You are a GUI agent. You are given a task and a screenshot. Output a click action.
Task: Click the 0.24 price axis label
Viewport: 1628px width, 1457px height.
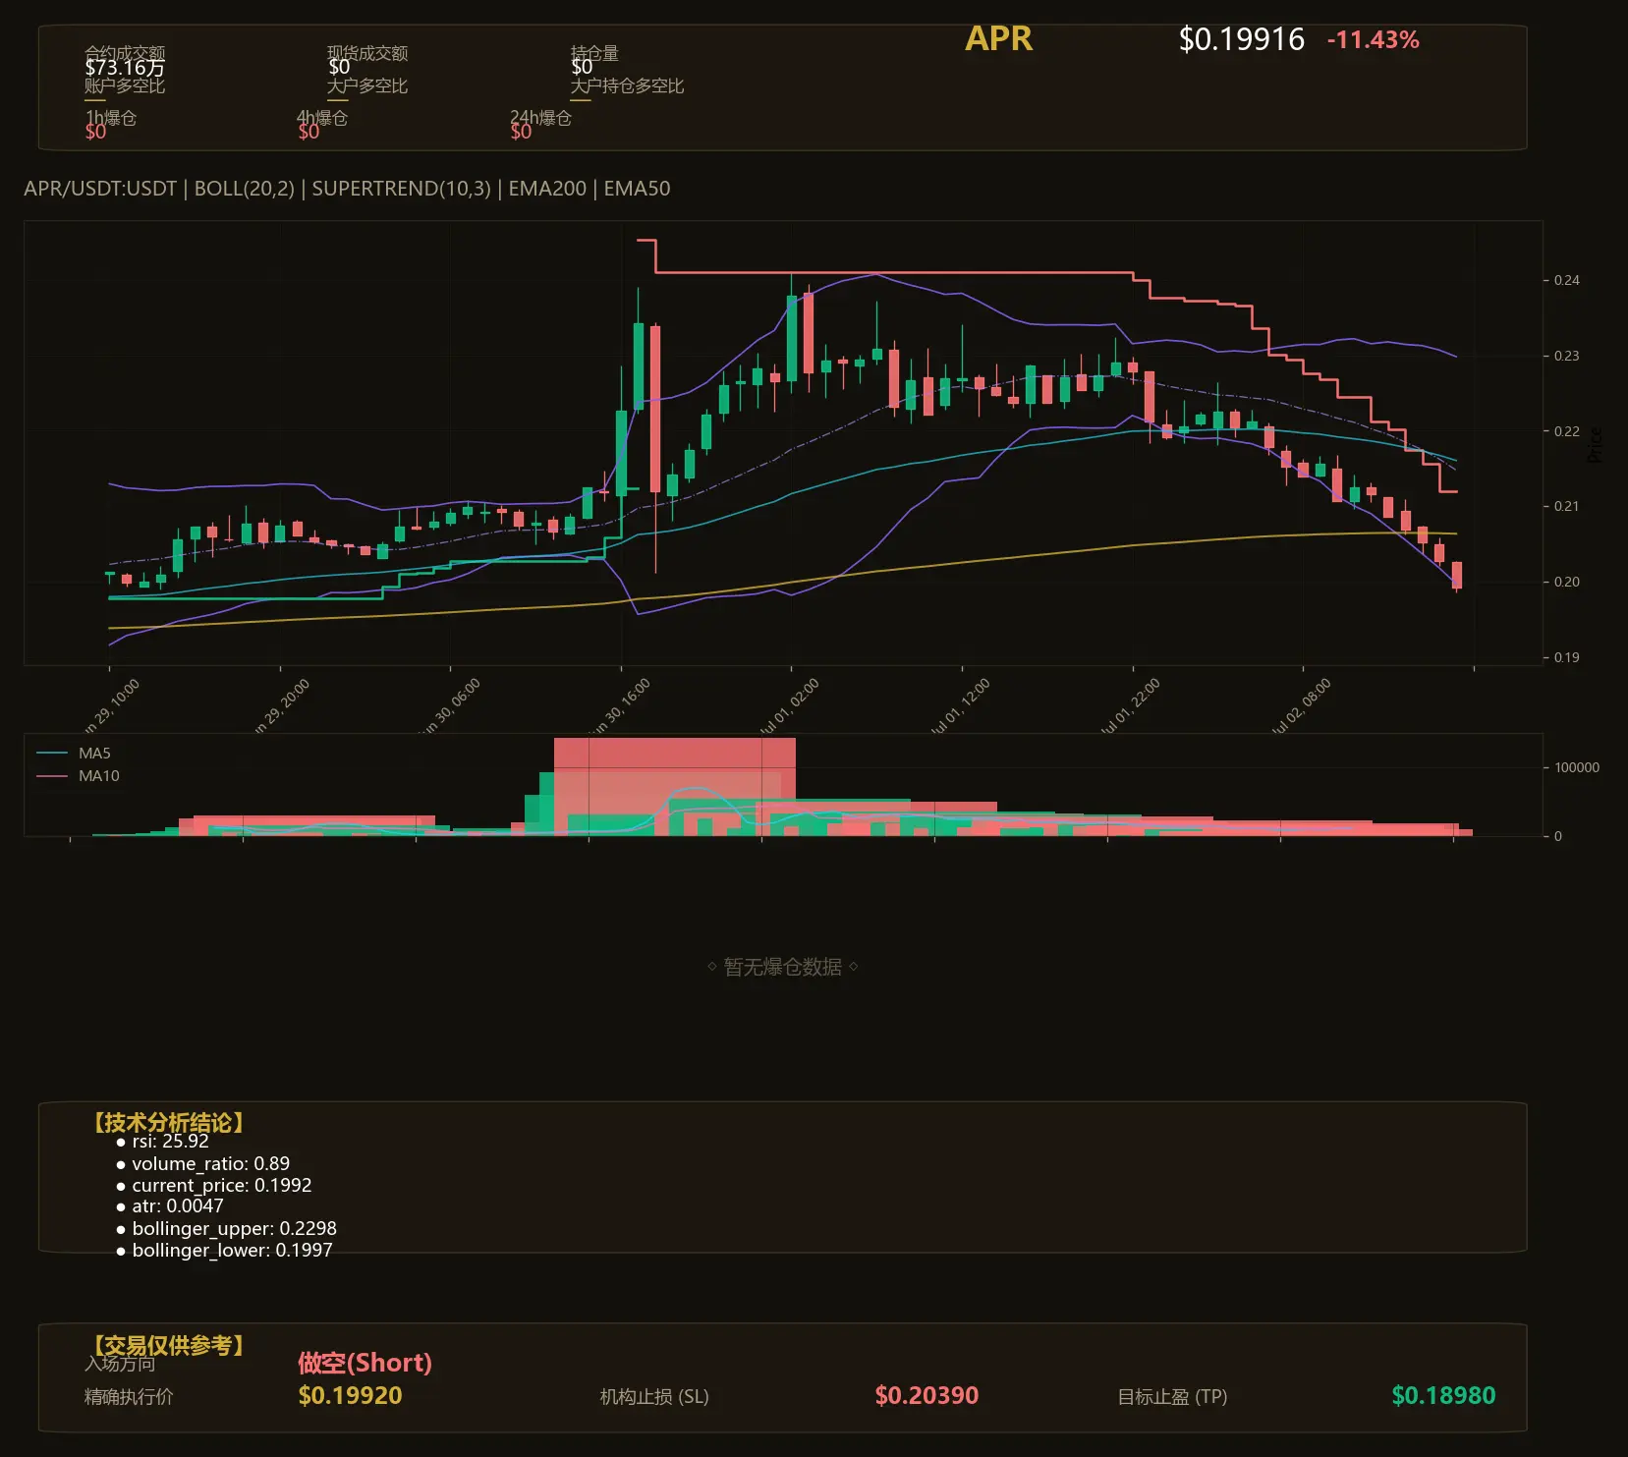tap(1567, 280)
